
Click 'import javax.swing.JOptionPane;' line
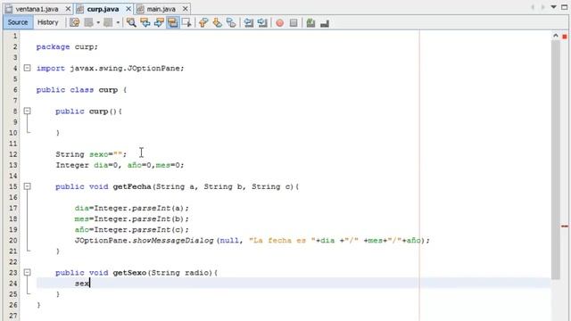point(111,69)
